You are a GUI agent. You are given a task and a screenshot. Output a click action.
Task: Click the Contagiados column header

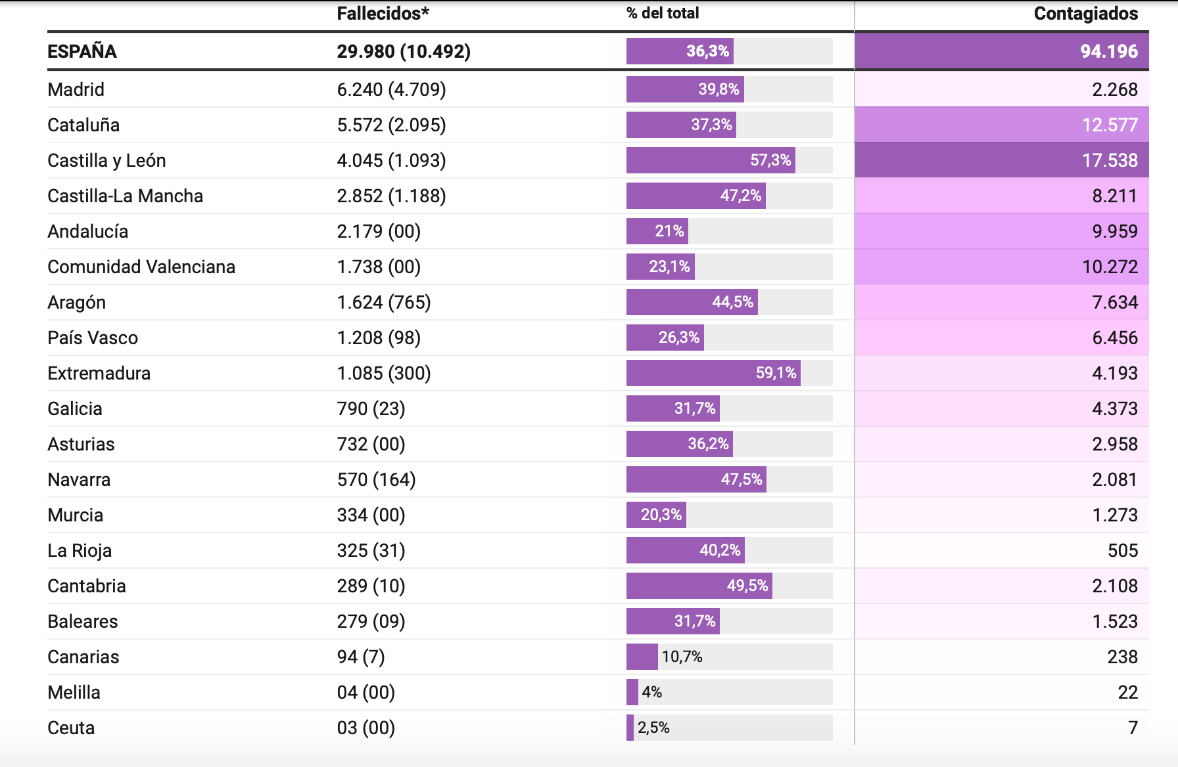click(1085, 13)
